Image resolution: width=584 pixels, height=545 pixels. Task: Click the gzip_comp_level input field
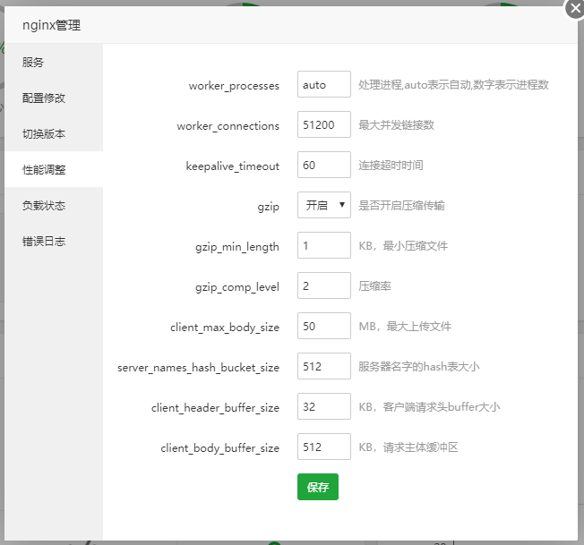click(324, 285)
